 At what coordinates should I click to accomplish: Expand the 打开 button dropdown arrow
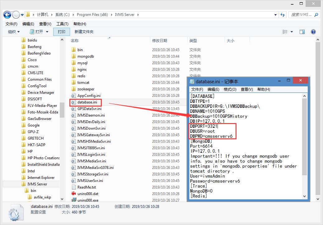tap(47, 32)
